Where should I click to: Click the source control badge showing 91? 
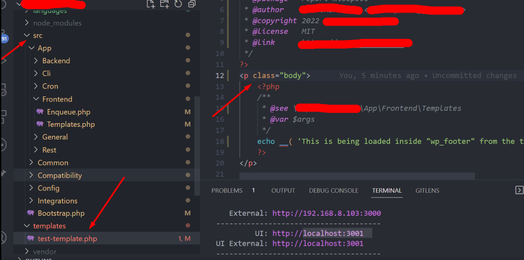click(x=4, y=39)
